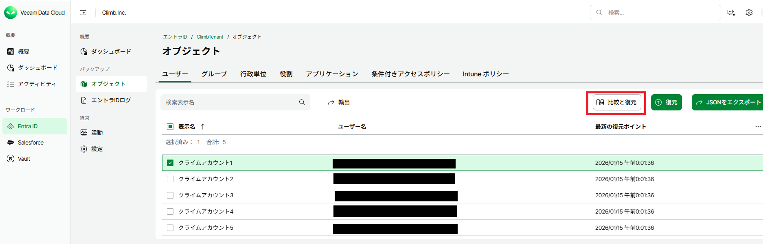Open ClimbTenant from the breadcrumb
Screen dimensions: 763x244
210,37
